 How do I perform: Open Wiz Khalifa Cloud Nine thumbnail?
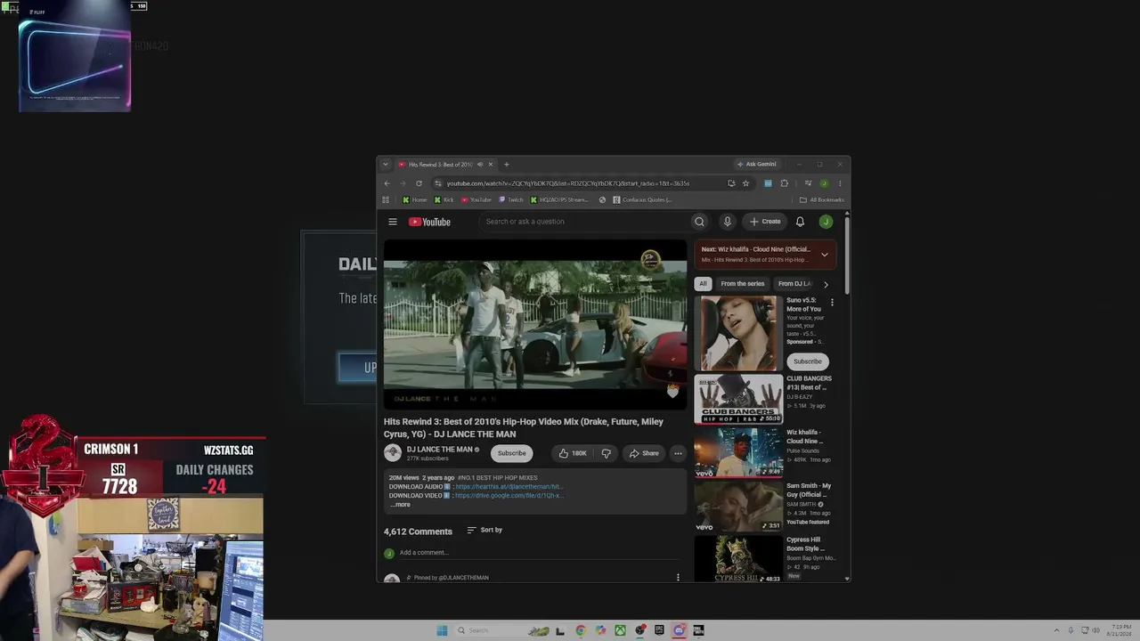click(x=738, y=453)
